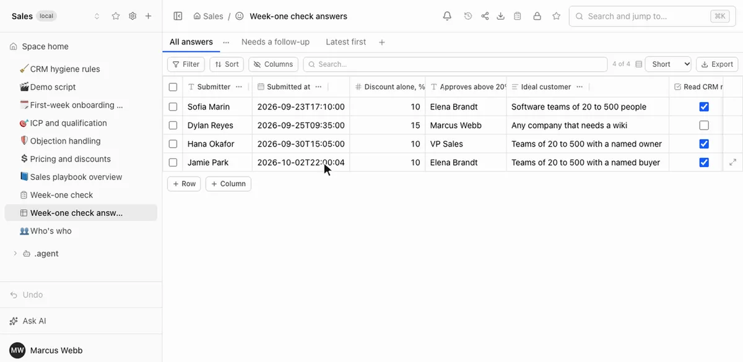This screenshot has width=743, height=362.
Task: Toggle the select-all rows header checkbox
Action: tap(173, 87)
